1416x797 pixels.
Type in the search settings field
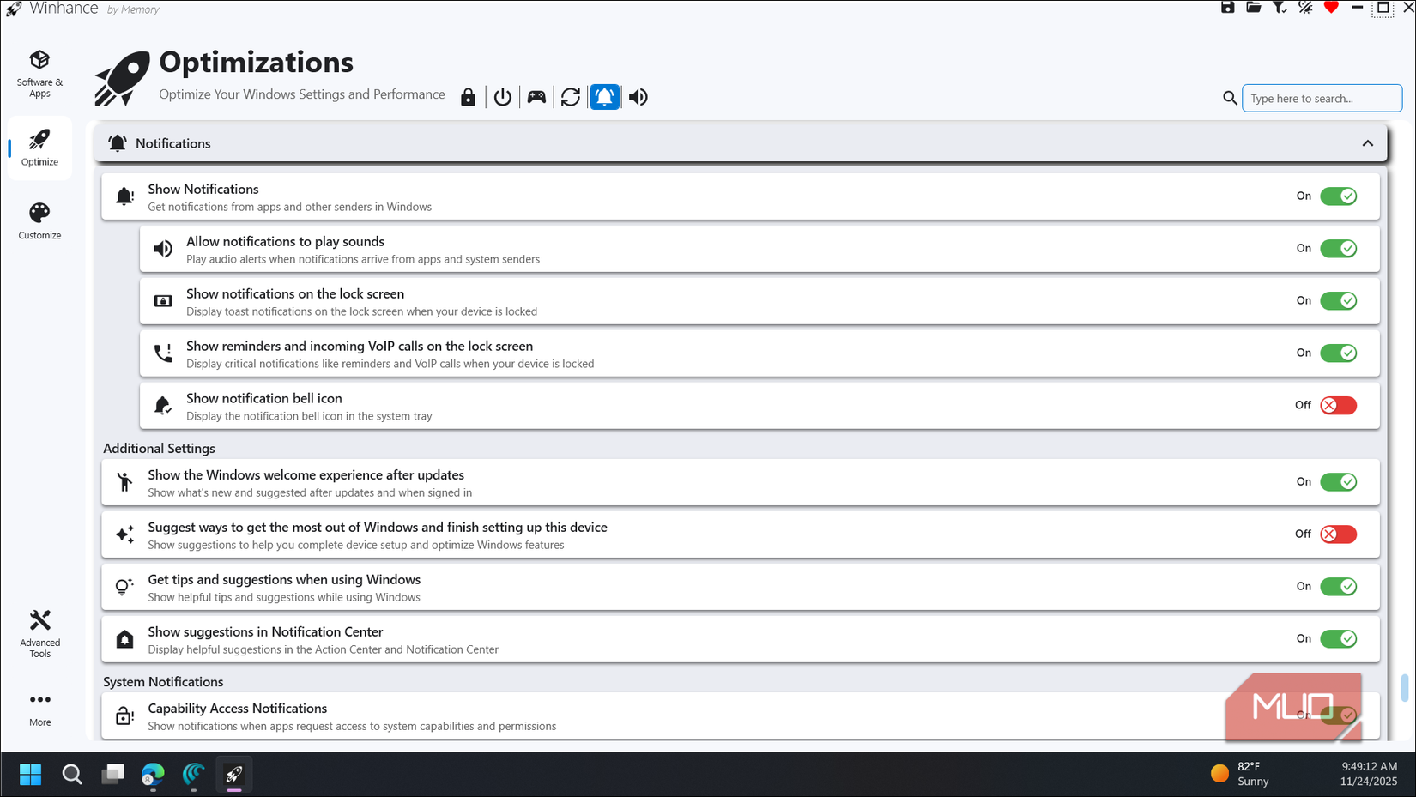click(1322, 98)
